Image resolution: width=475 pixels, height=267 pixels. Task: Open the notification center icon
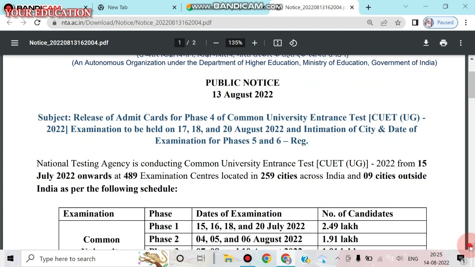tap(461, 259)
